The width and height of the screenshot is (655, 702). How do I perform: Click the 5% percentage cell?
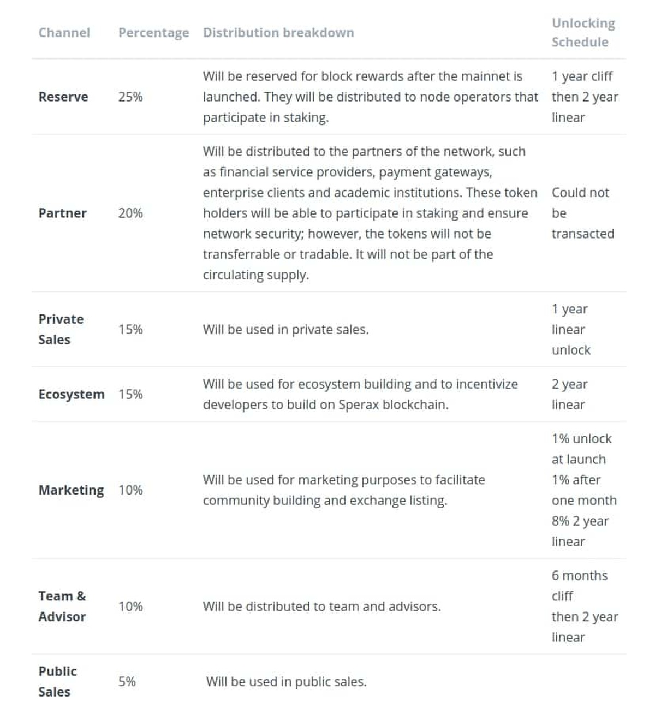click(x=127, y=681)
